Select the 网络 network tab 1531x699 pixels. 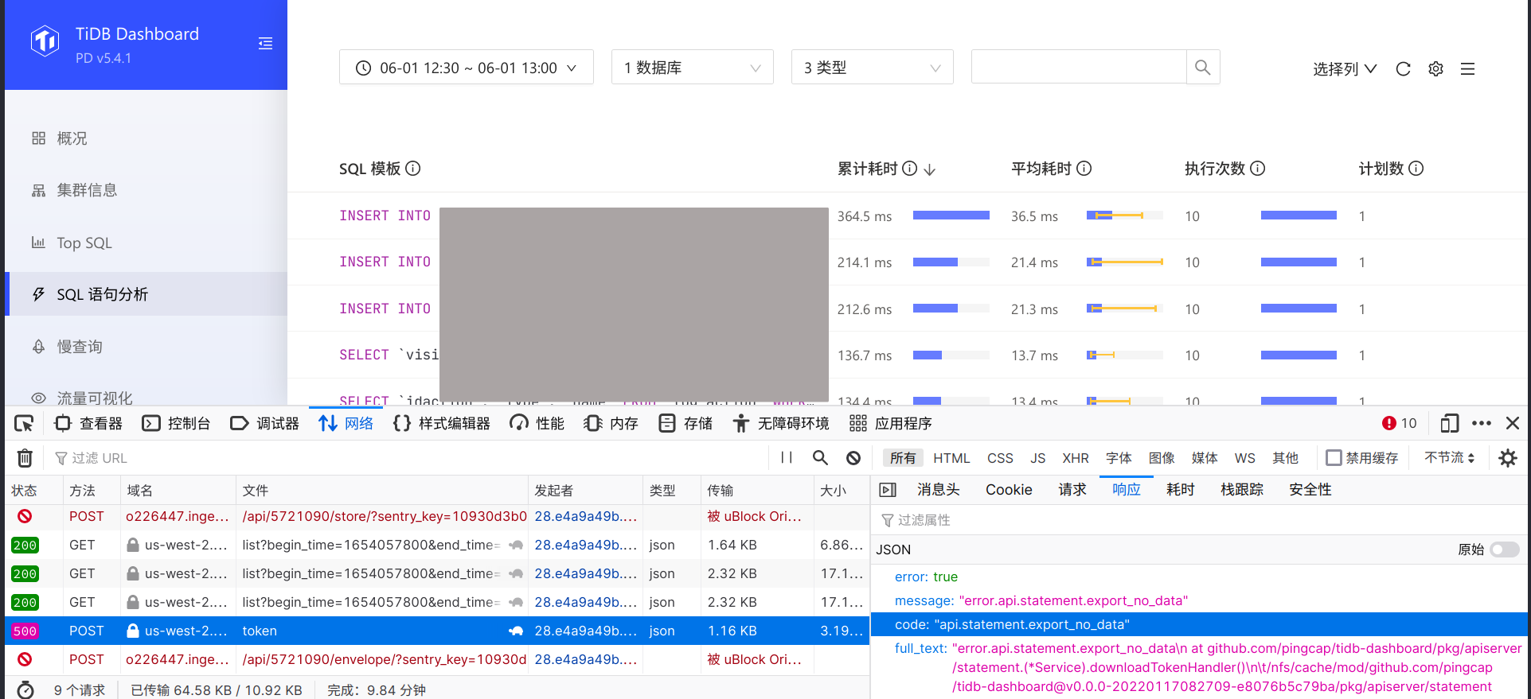point(346,424)
